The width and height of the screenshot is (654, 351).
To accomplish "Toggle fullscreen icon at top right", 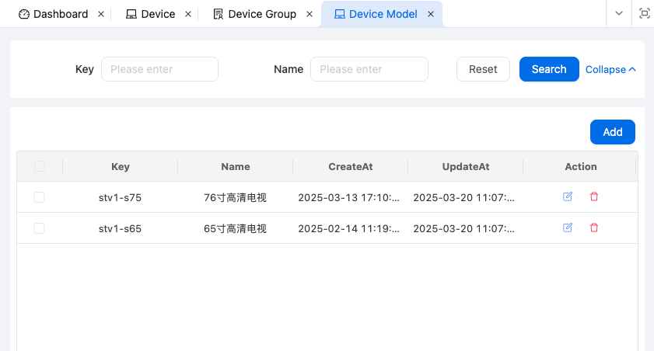I will coord(644,14).
